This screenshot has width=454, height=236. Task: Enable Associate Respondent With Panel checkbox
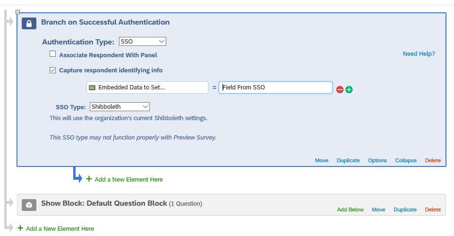point(53,54)
